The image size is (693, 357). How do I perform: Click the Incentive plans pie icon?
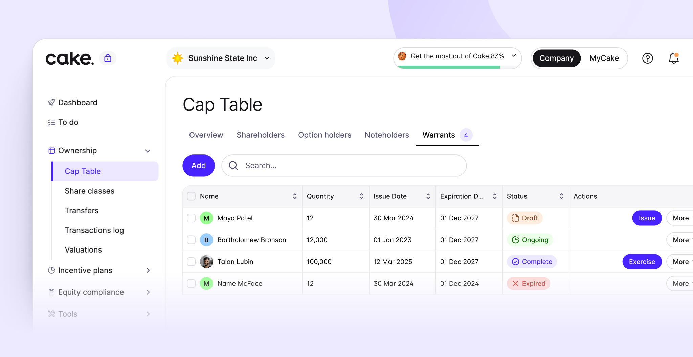tap(51, 270)
